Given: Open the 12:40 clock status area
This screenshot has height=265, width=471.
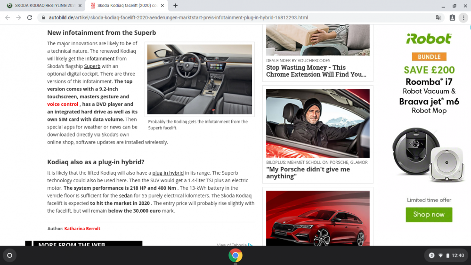Looking at the screenshot, I should (458, 256).
